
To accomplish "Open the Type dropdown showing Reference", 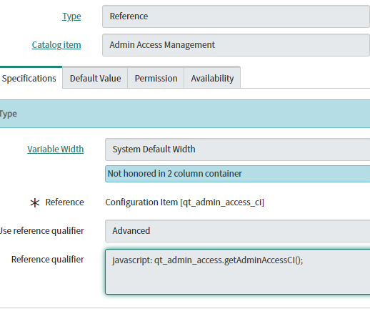I will (236, 16).
